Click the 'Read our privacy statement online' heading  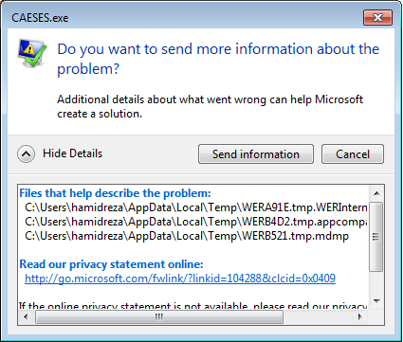click(111, 264)
